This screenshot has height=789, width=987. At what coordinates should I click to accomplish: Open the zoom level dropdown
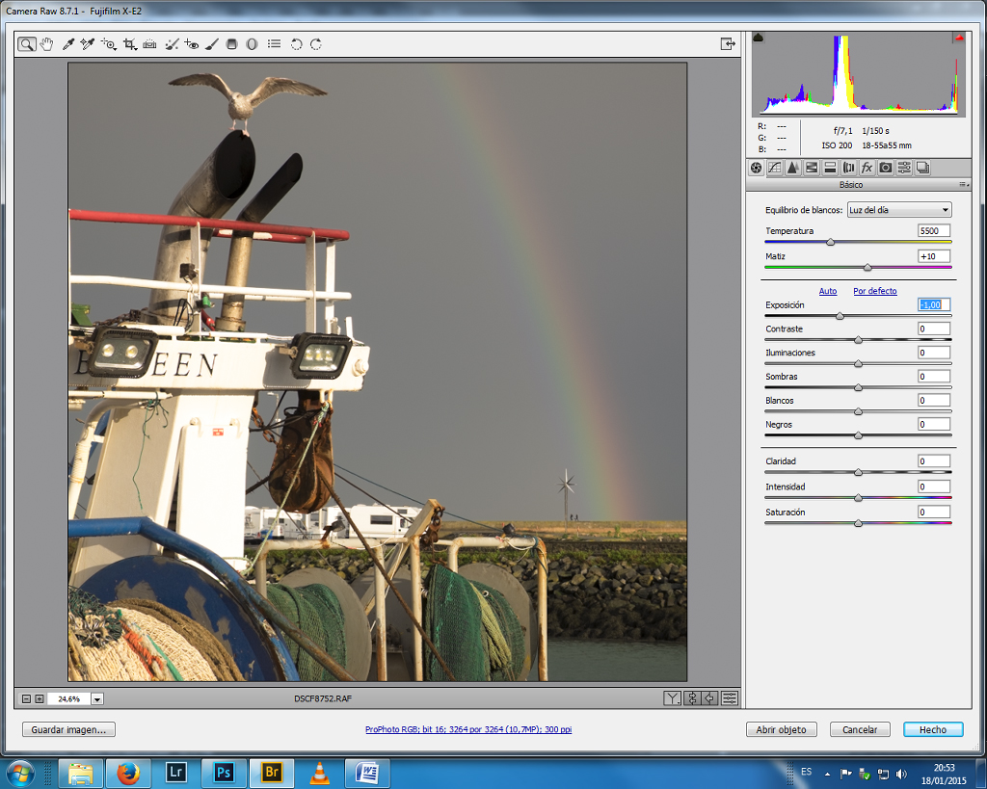click(97, 698)
